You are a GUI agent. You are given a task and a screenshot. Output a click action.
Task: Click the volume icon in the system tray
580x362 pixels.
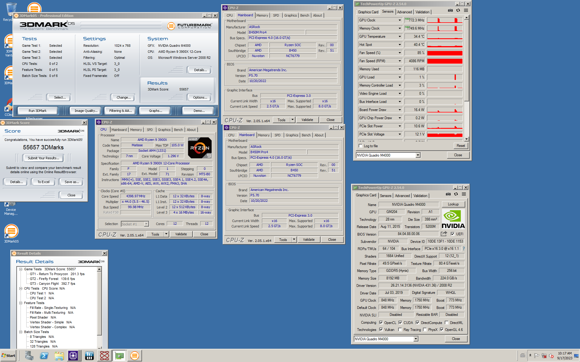tap(551, 356)
